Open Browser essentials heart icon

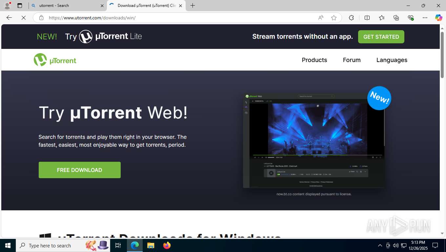[411, 18]
